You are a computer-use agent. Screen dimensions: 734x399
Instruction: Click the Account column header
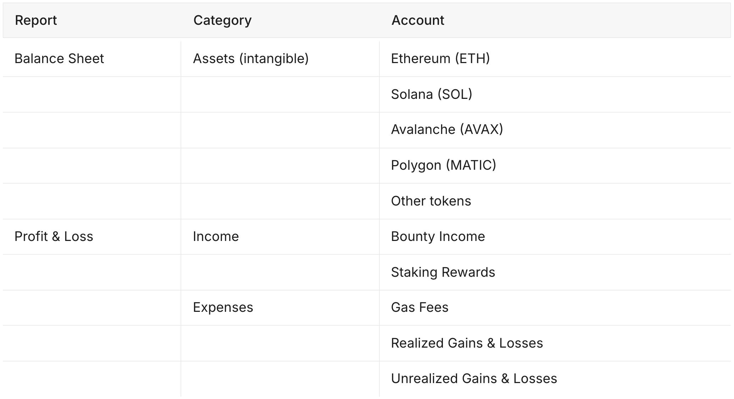click(417, 21)
